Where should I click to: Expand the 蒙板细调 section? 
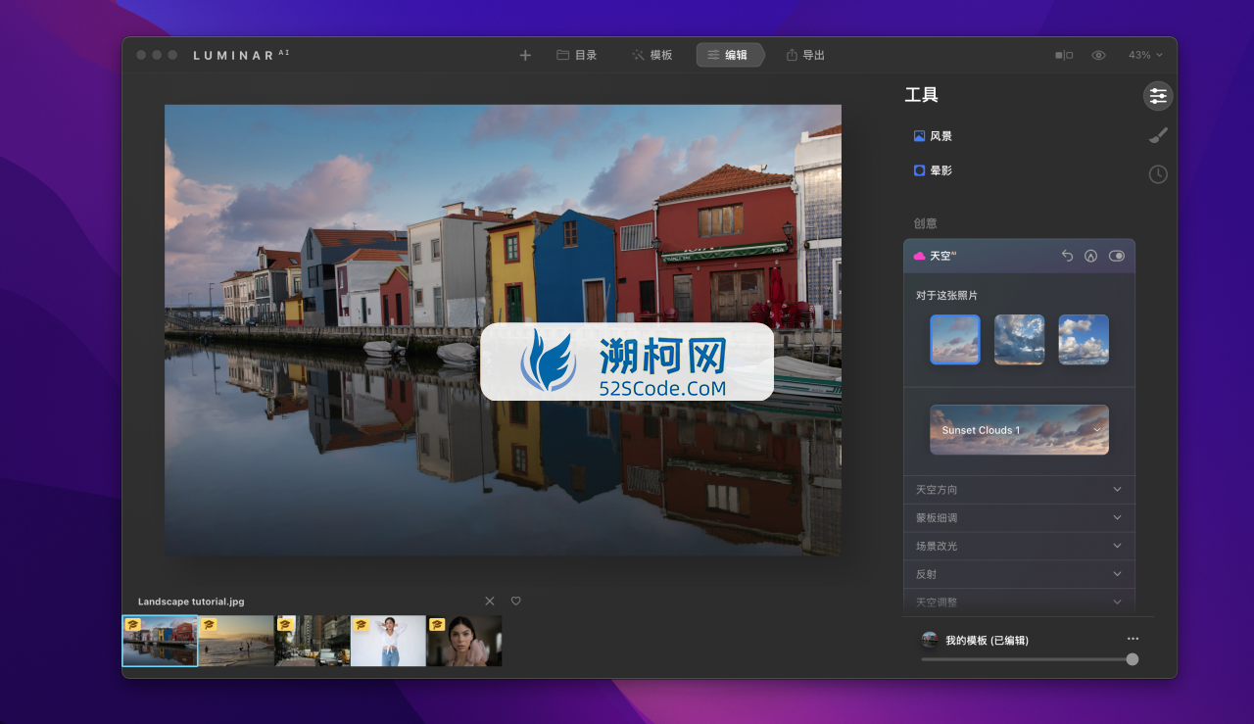click(1019, 517)
